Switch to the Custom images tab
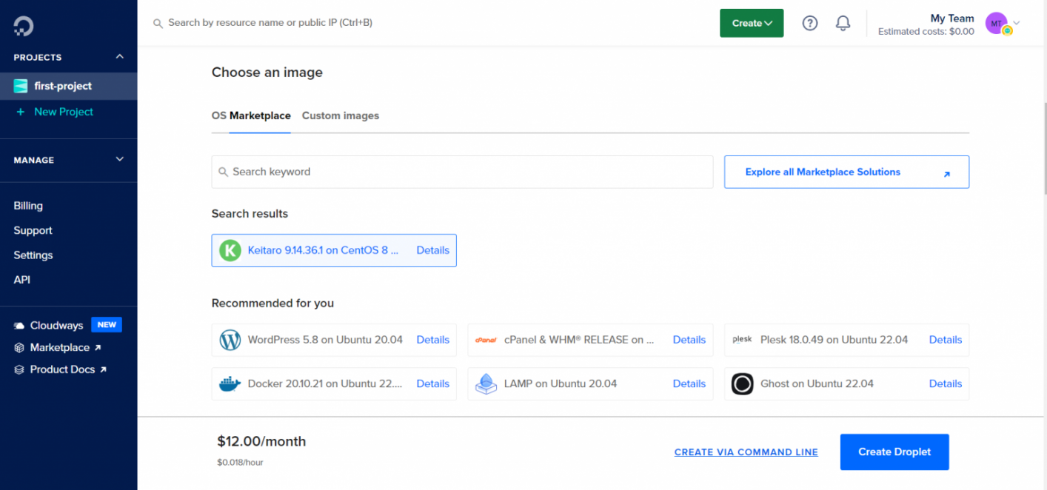Image resolution: width=1047 pixels, height=490 pixels. pos(341,115)
